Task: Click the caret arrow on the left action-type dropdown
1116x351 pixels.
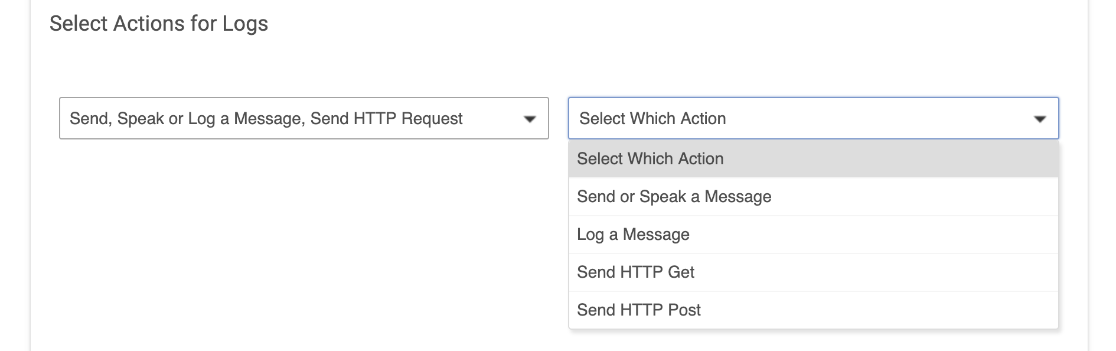Action: coord(530,119)
